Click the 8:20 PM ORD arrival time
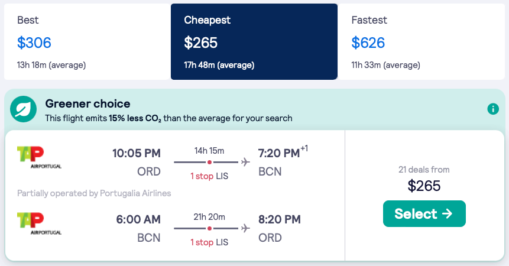The width and height of the screenshot is (509, 266). 279,220
